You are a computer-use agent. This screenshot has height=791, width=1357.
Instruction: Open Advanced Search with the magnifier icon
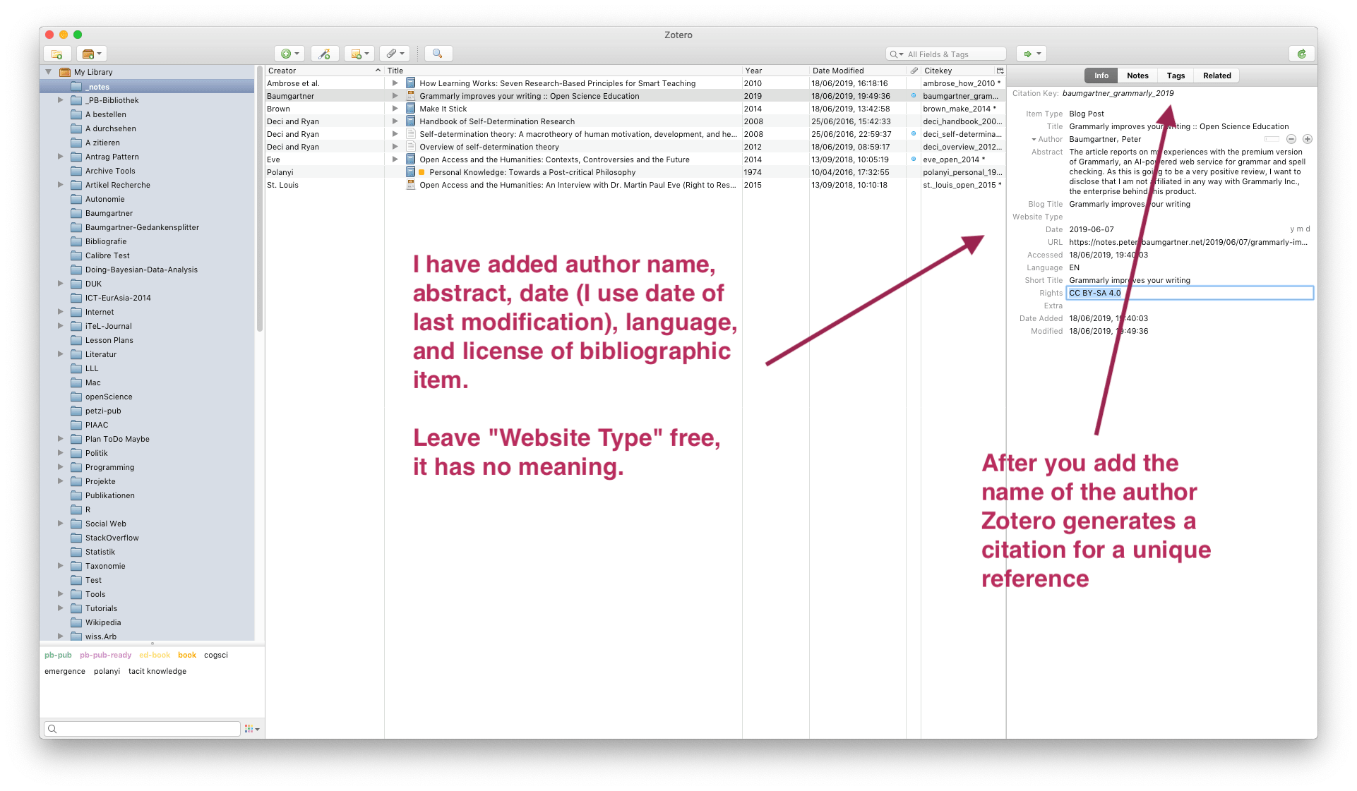click(437, 54)
